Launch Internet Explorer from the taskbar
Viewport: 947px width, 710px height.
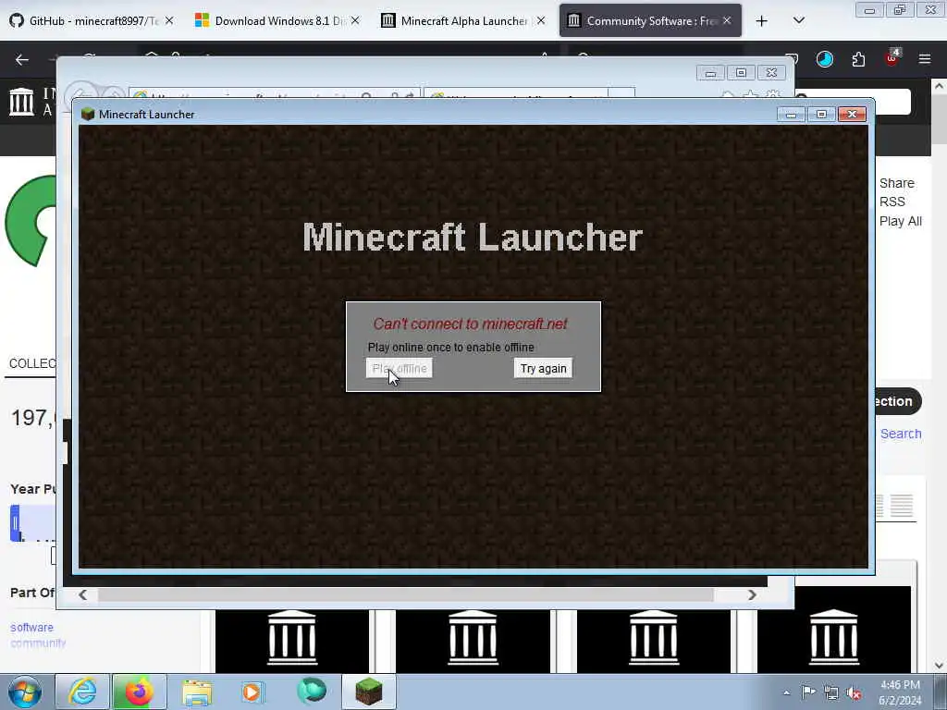(x=82, y=692)
